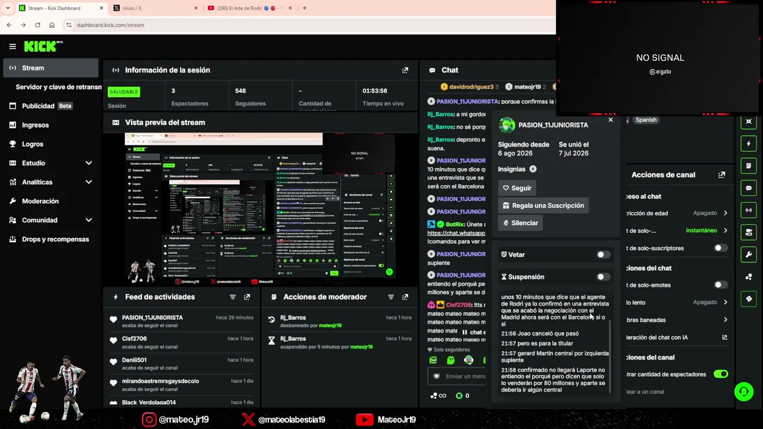The width and height of the screenshot is (763, 429).
Task: Click the lightning bolt icon in right sidebar
Action: (x=749, y=144)
